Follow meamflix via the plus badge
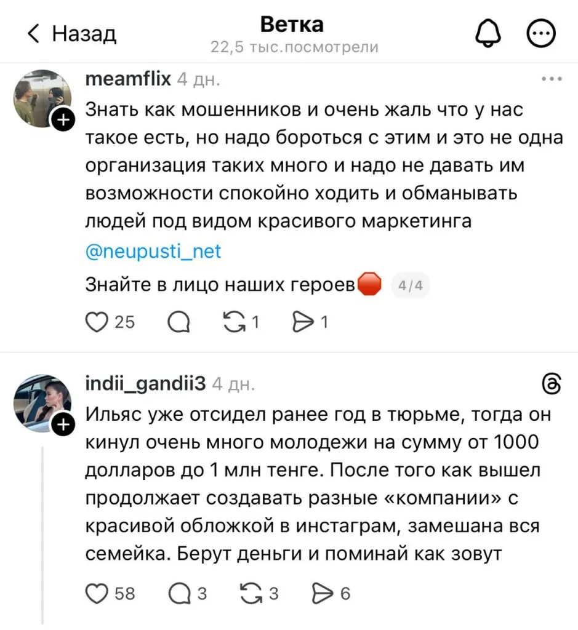The width and height of the screenshot is (578, 630). point(63,121)
